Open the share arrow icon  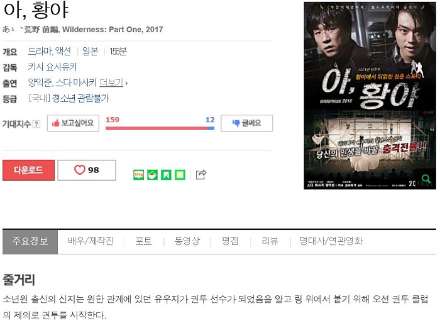[x=201, y=174]
